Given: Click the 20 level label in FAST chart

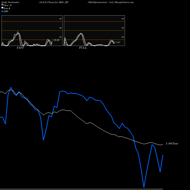Looking at the screenshot, I should (x=60, y=37).
